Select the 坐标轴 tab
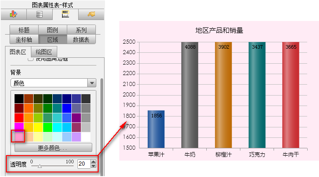 (x=24, y=40)
